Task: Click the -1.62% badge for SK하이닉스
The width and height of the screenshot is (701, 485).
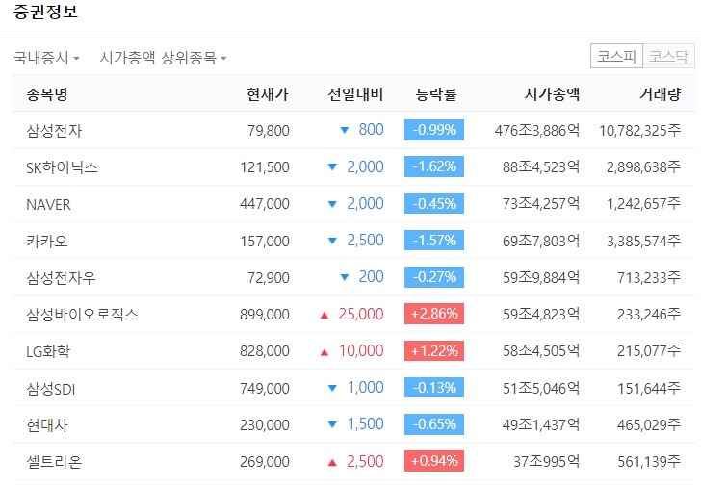Action: tap(434, 166)
